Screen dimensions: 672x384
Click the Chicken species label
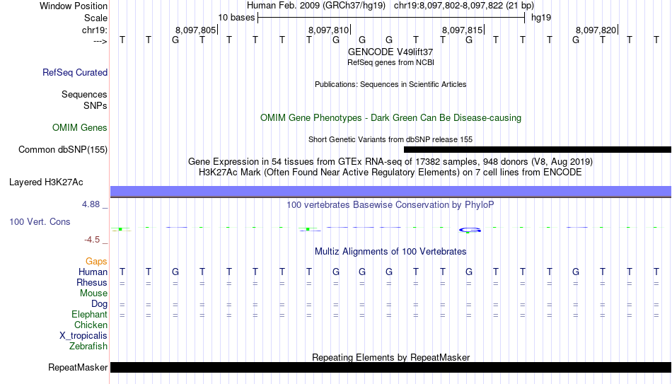91,325
